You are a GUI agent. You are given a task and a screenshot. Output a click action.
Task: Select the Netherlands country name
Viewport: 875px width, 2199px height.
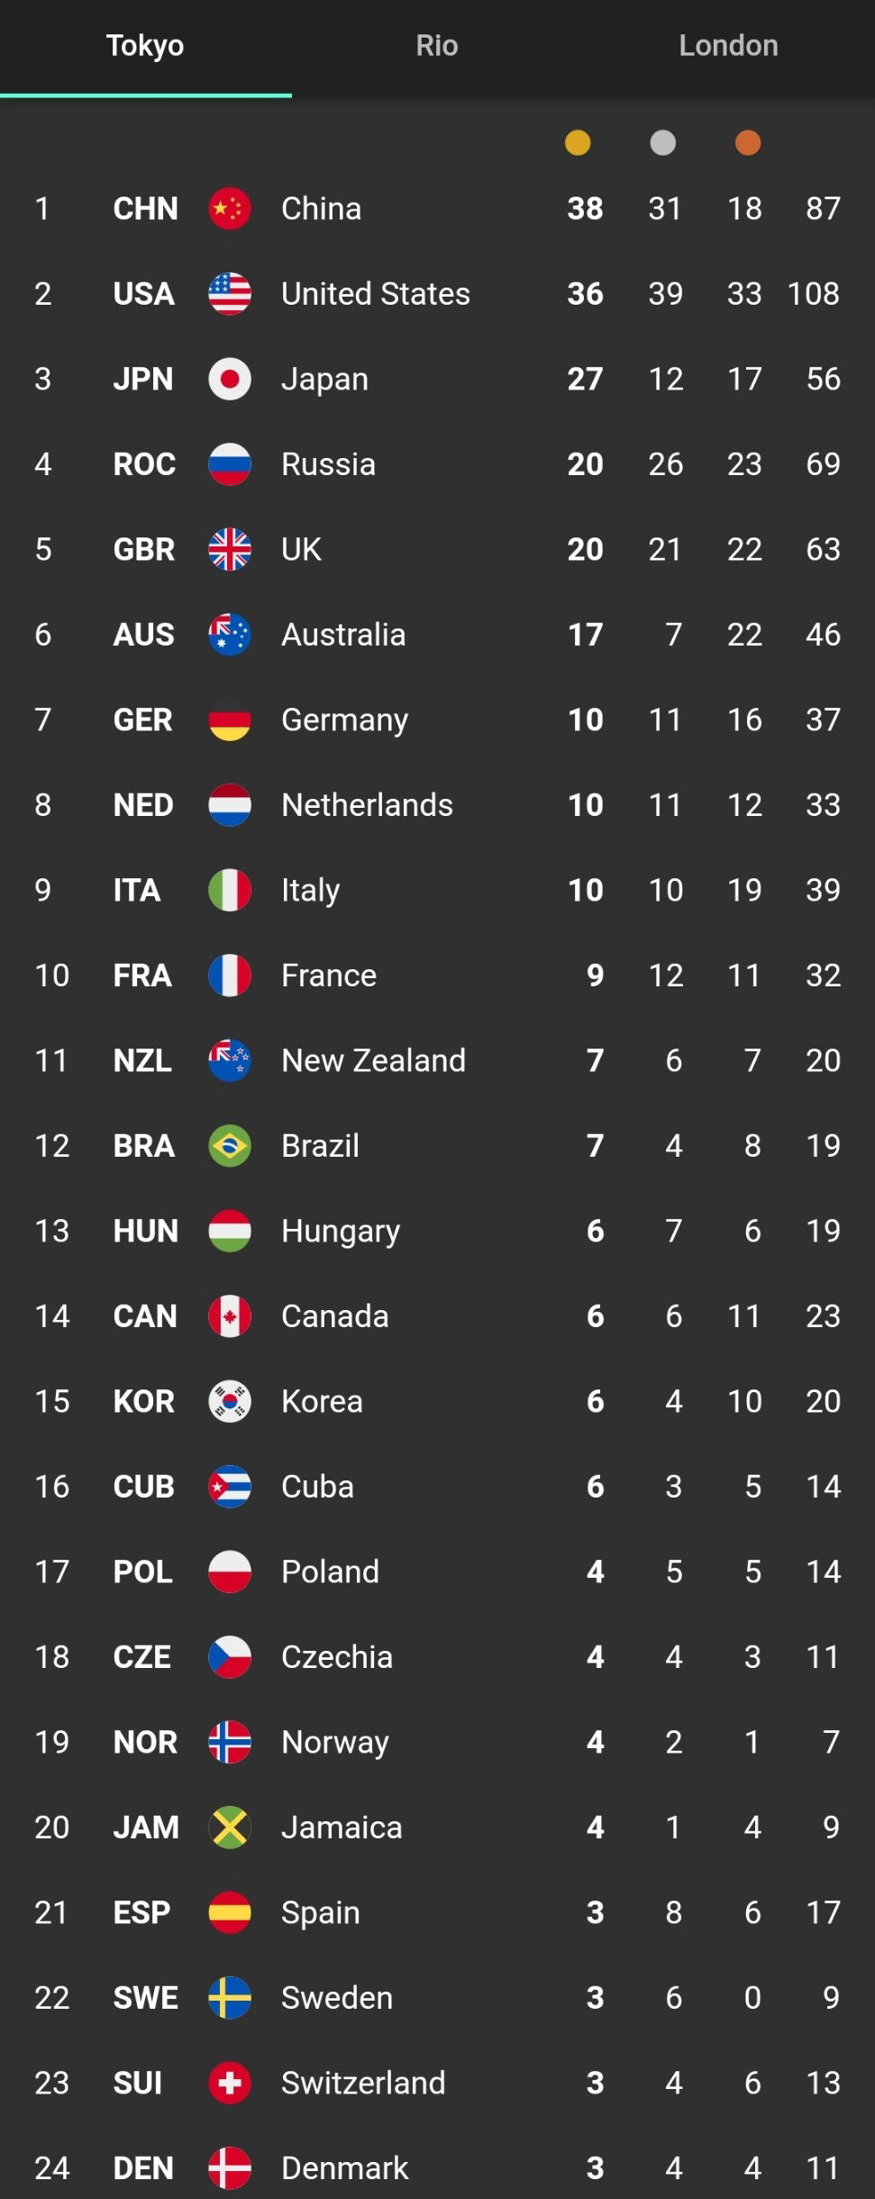[367, 805]
